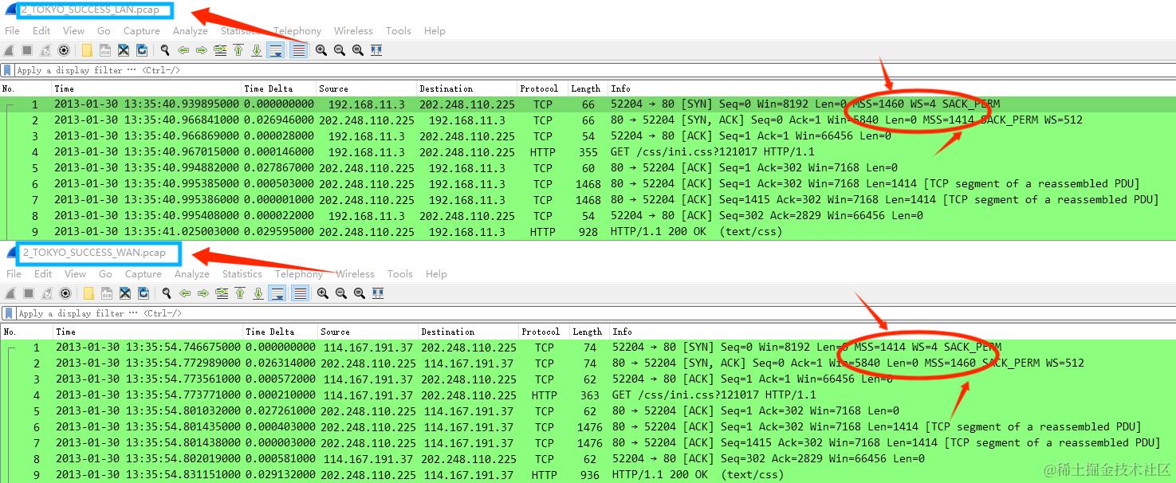The width and height of the screenshot is (1176, 483).
Task: Open Tools menu in WAN pcap window
Action: [399, 274]
